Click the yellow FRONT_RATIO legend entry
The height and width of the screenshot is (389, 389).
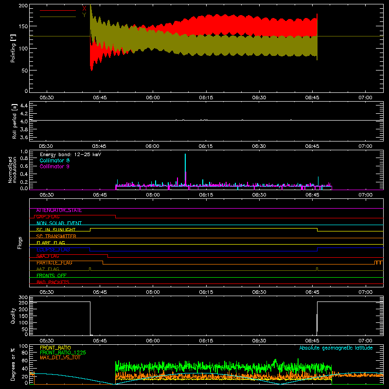click(x=55, y=348)
